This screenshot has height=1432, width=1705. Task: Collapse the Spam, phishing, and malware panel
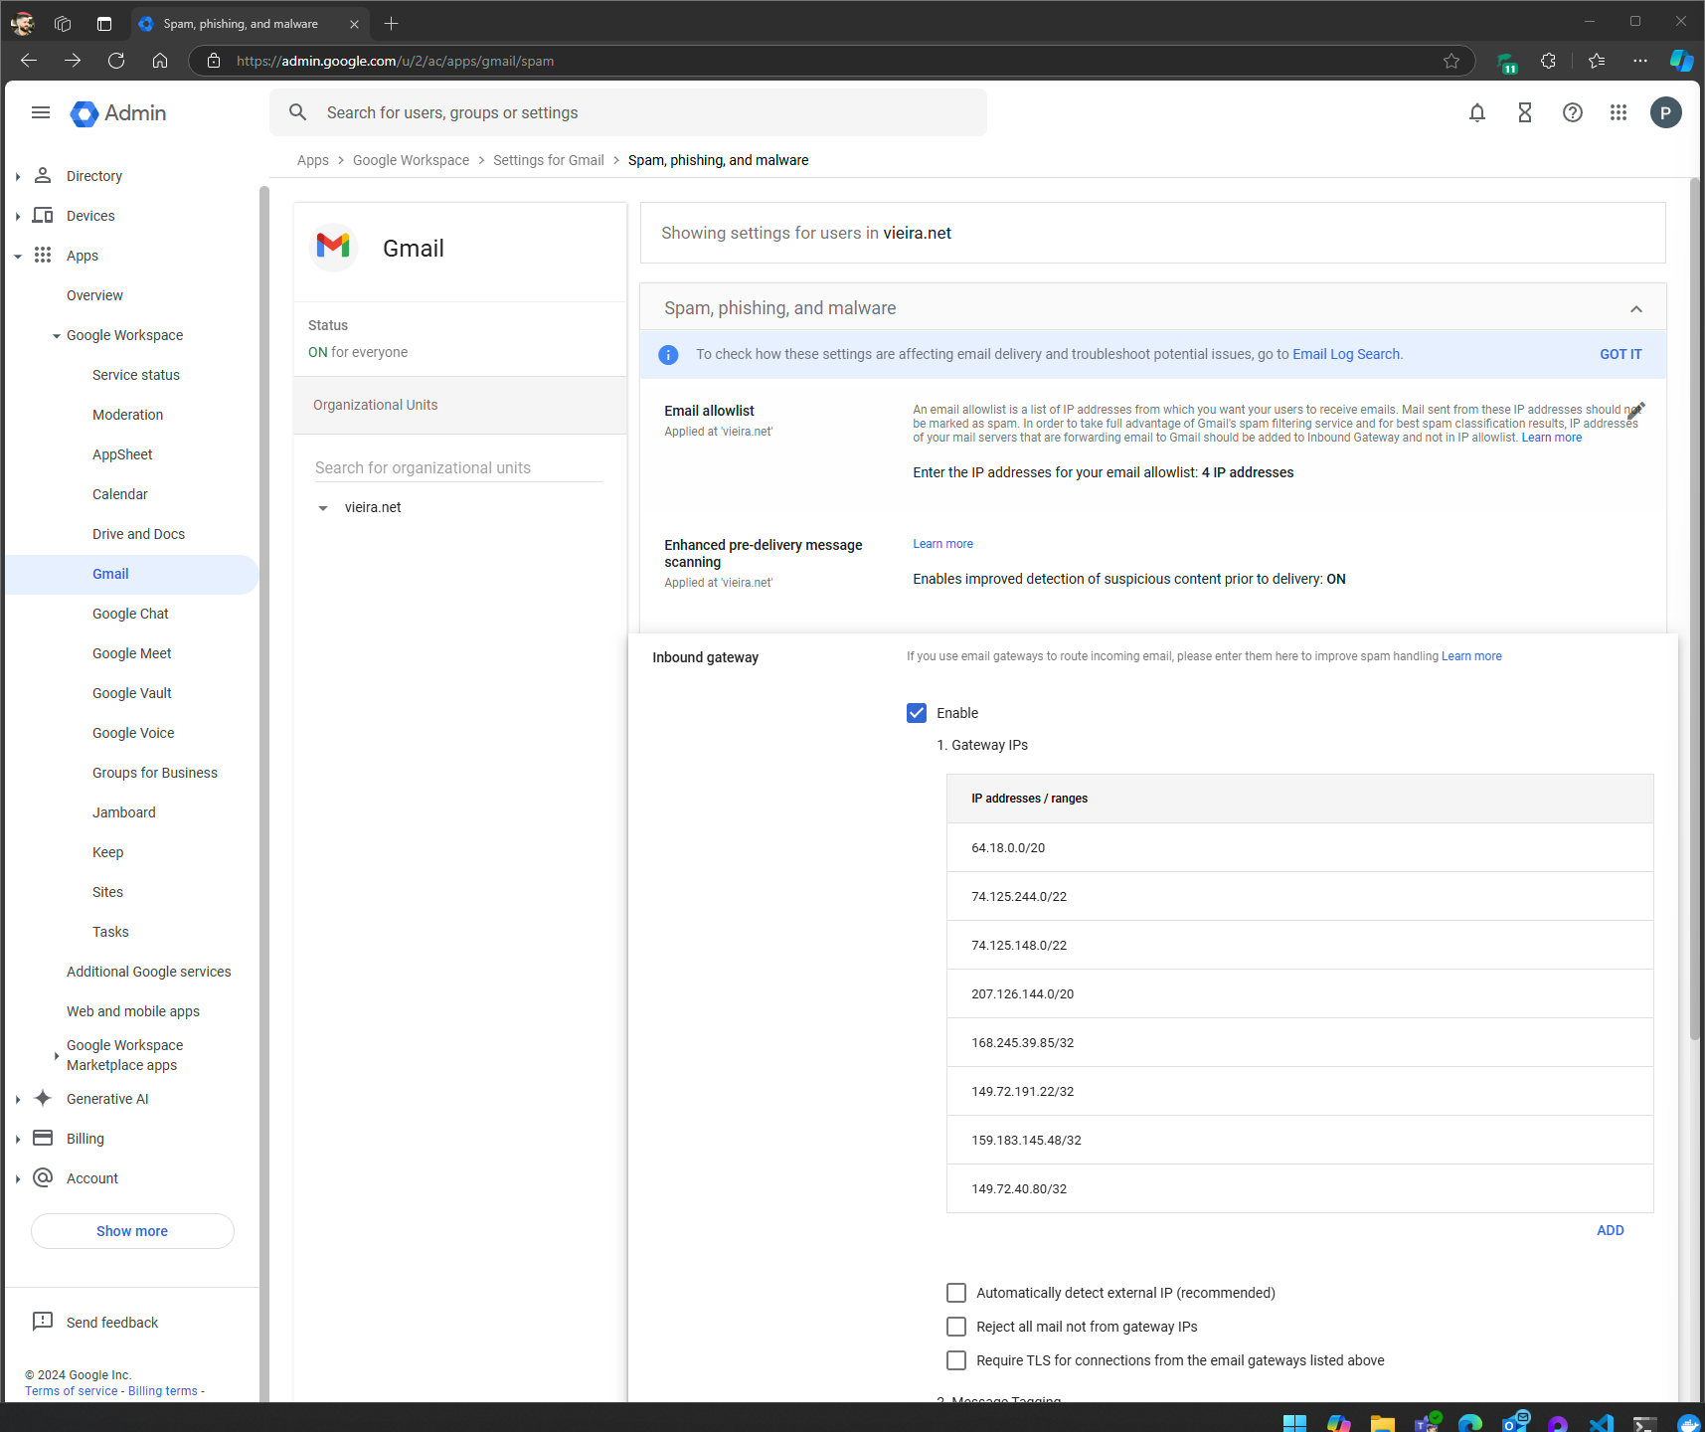[1636, 309]
